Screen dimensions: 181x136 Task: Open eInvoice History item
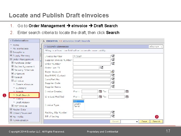click(20, 99)
